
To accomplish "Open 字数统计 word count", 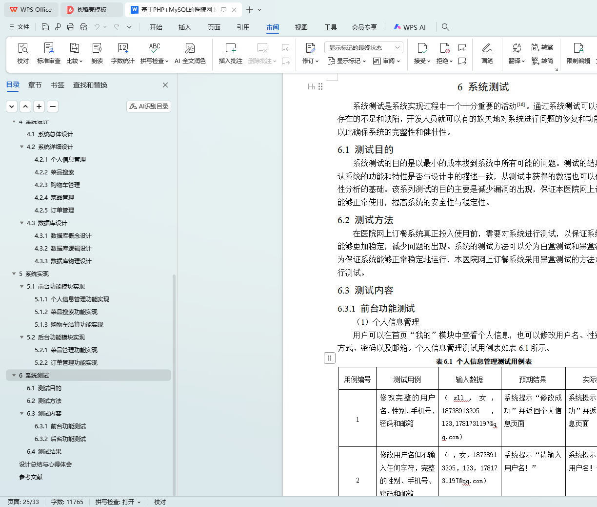I will click(x=122, y=53).
